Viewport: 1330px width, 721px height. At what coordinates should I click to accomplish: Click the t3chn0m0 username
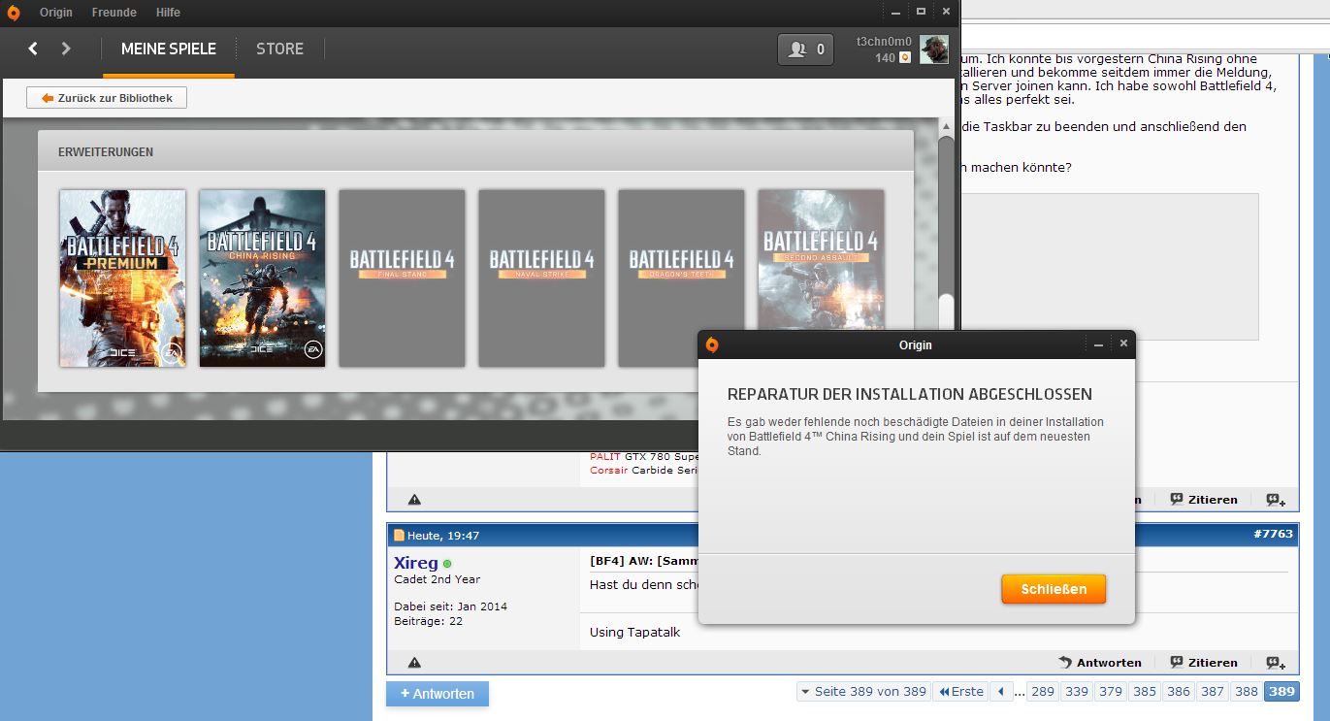click(x=884, y=42)
